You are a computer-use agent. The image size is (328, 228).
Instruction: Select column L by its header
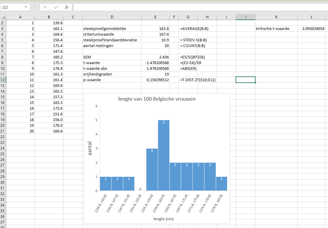click(311, 17)
